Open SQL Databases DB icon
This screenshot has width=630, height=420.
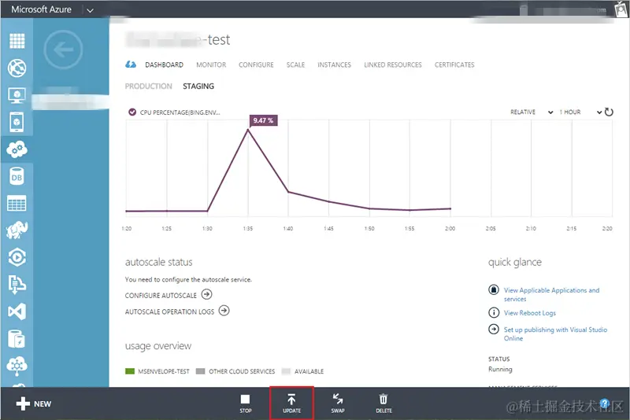(x=17, y=176)
